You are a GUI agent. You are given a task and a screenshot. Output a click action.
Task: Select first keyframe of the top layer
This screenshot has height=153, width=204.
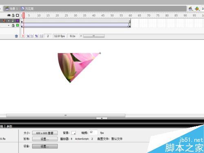(x=22, y=22)
